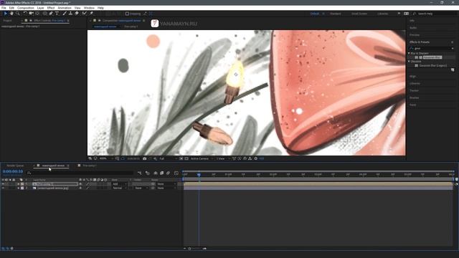Image resolution: width=459 pixels, height=258 pixels.
Task: Open the Full resolution dropdown
Action: point(169,158)
